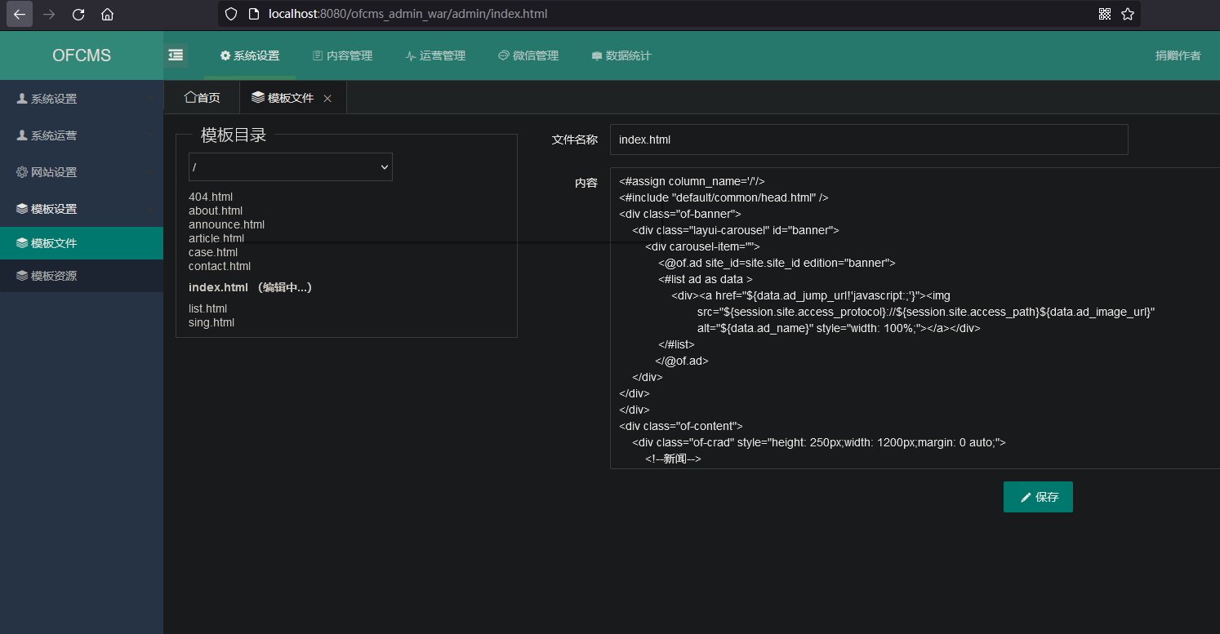Select 模板文件 in the left sidebar
The width and height of the screenshot is (1220, 634).
coord(82,243)
